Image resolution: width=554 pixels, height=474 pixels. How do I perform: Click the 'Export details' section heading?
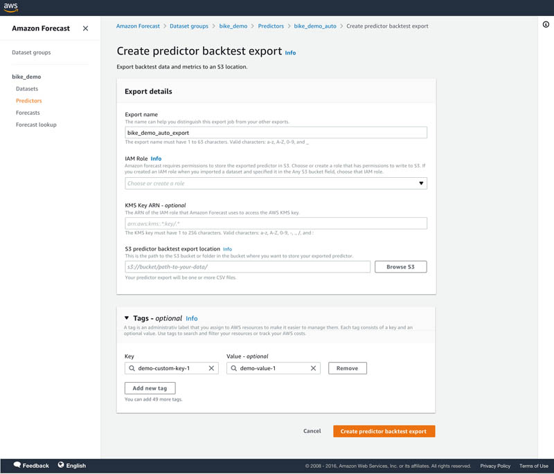click(x=148, y=91)
